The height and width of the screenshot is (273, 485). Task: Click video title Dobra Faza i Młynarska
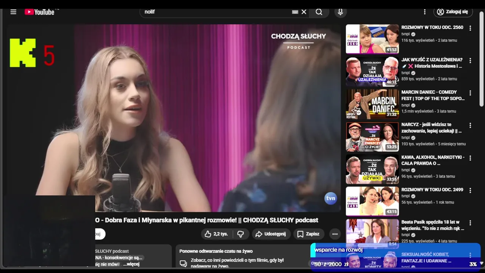tap(207, 220)
